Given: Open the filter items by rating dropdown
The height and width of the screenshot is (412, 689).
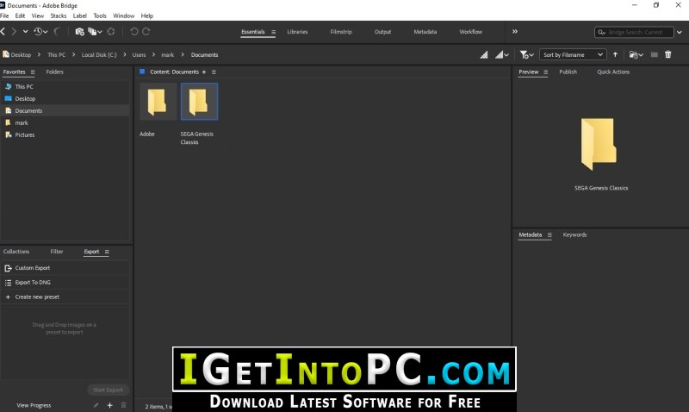Looking at the screenshot, I should point(527,54).
